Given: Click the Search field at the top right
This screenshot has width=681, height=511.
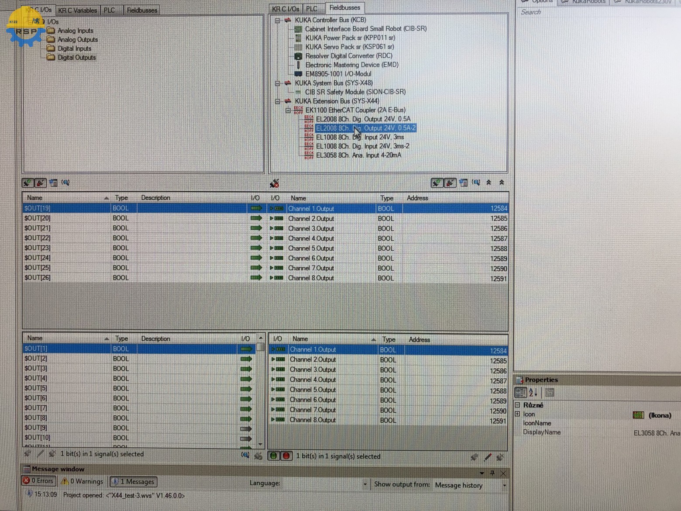Looking at the screenshot, I should pos(598,12).
